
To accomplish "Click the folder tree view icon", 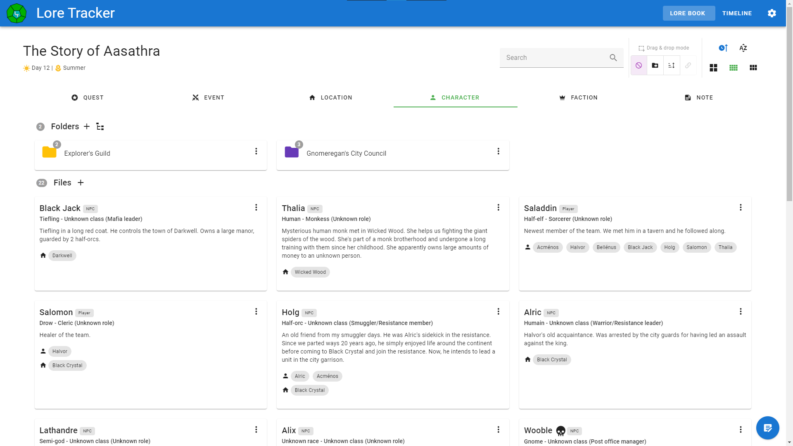I will (x=100, y=126).
